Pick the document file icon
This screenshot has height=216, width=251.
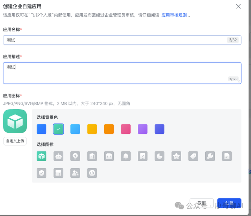(227, 156)
